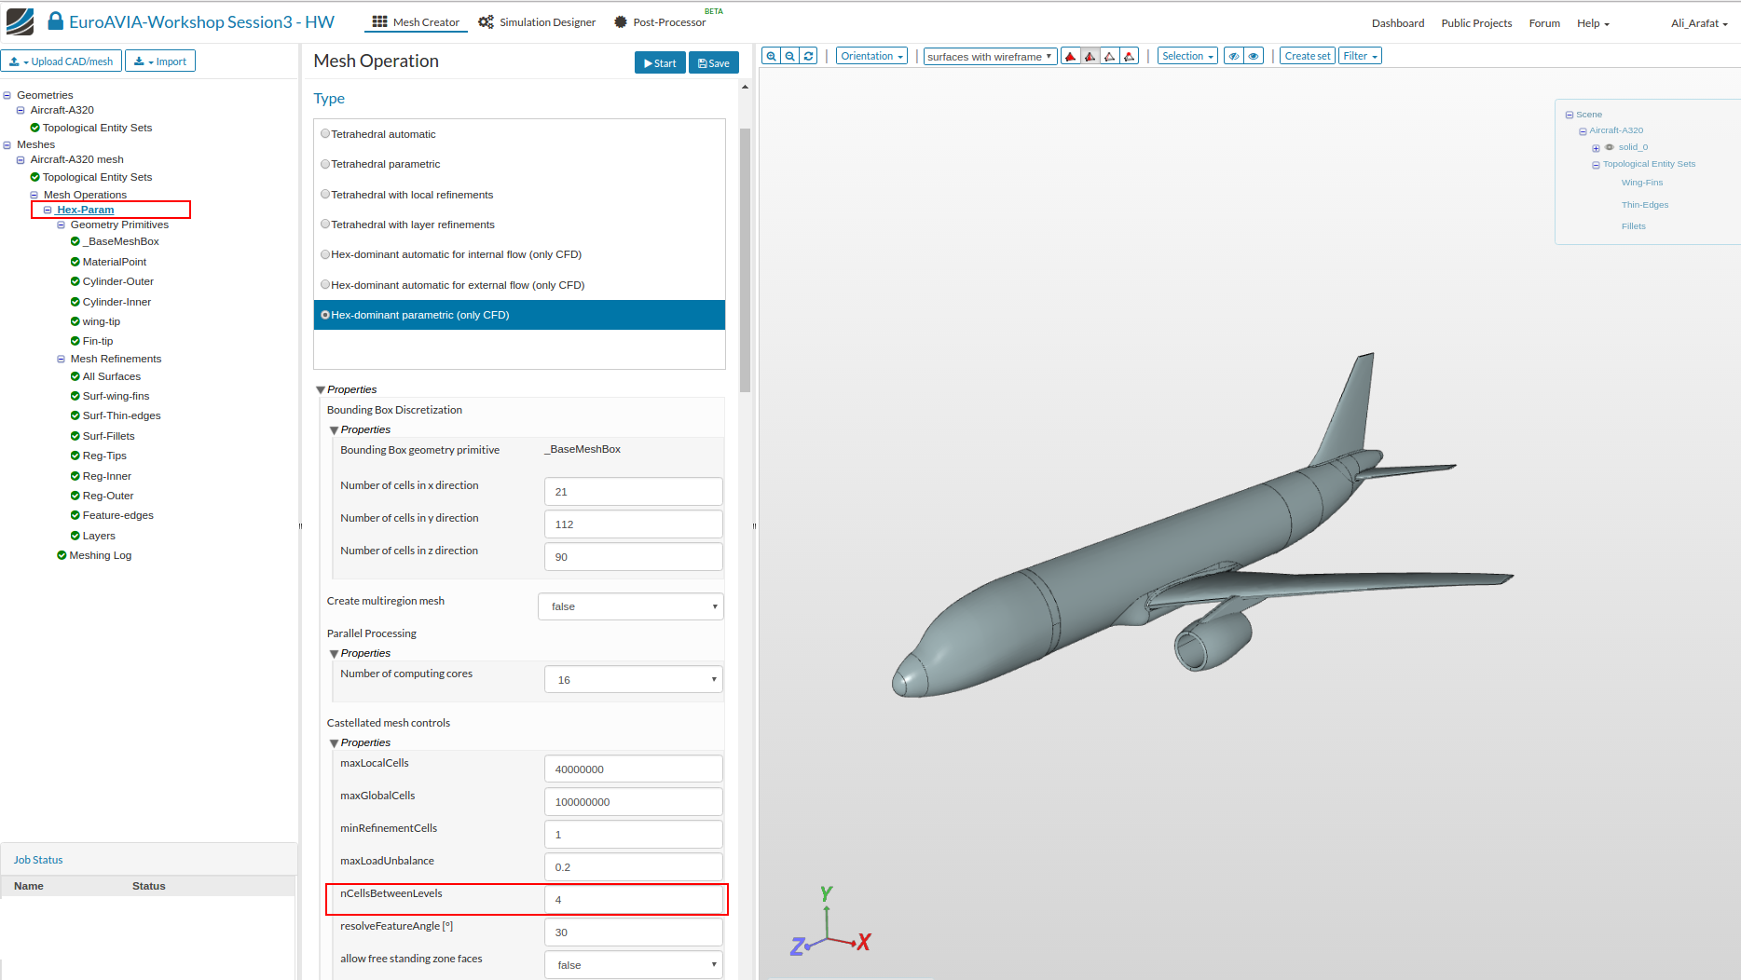The width and height of the screenshot is (1741, 980).
Task: Click the Import button
Action: click(160, 61)
